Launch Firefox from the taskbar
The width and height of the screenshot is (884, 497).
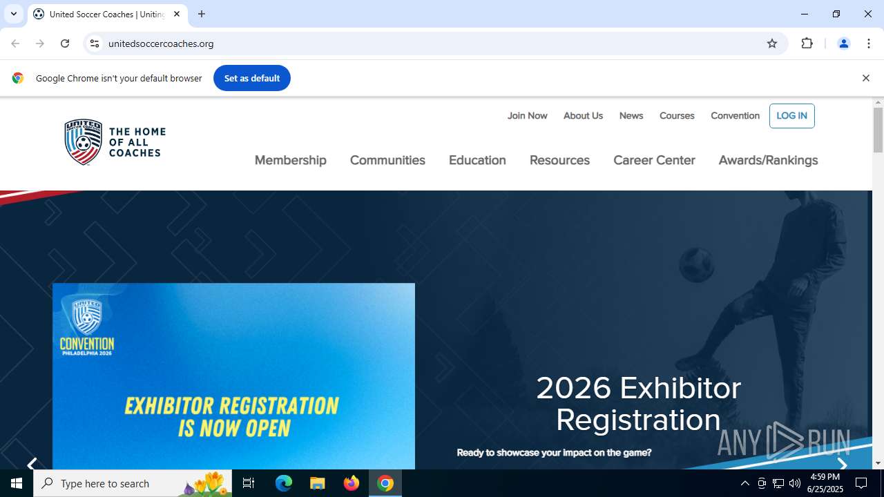coord(352,483)
